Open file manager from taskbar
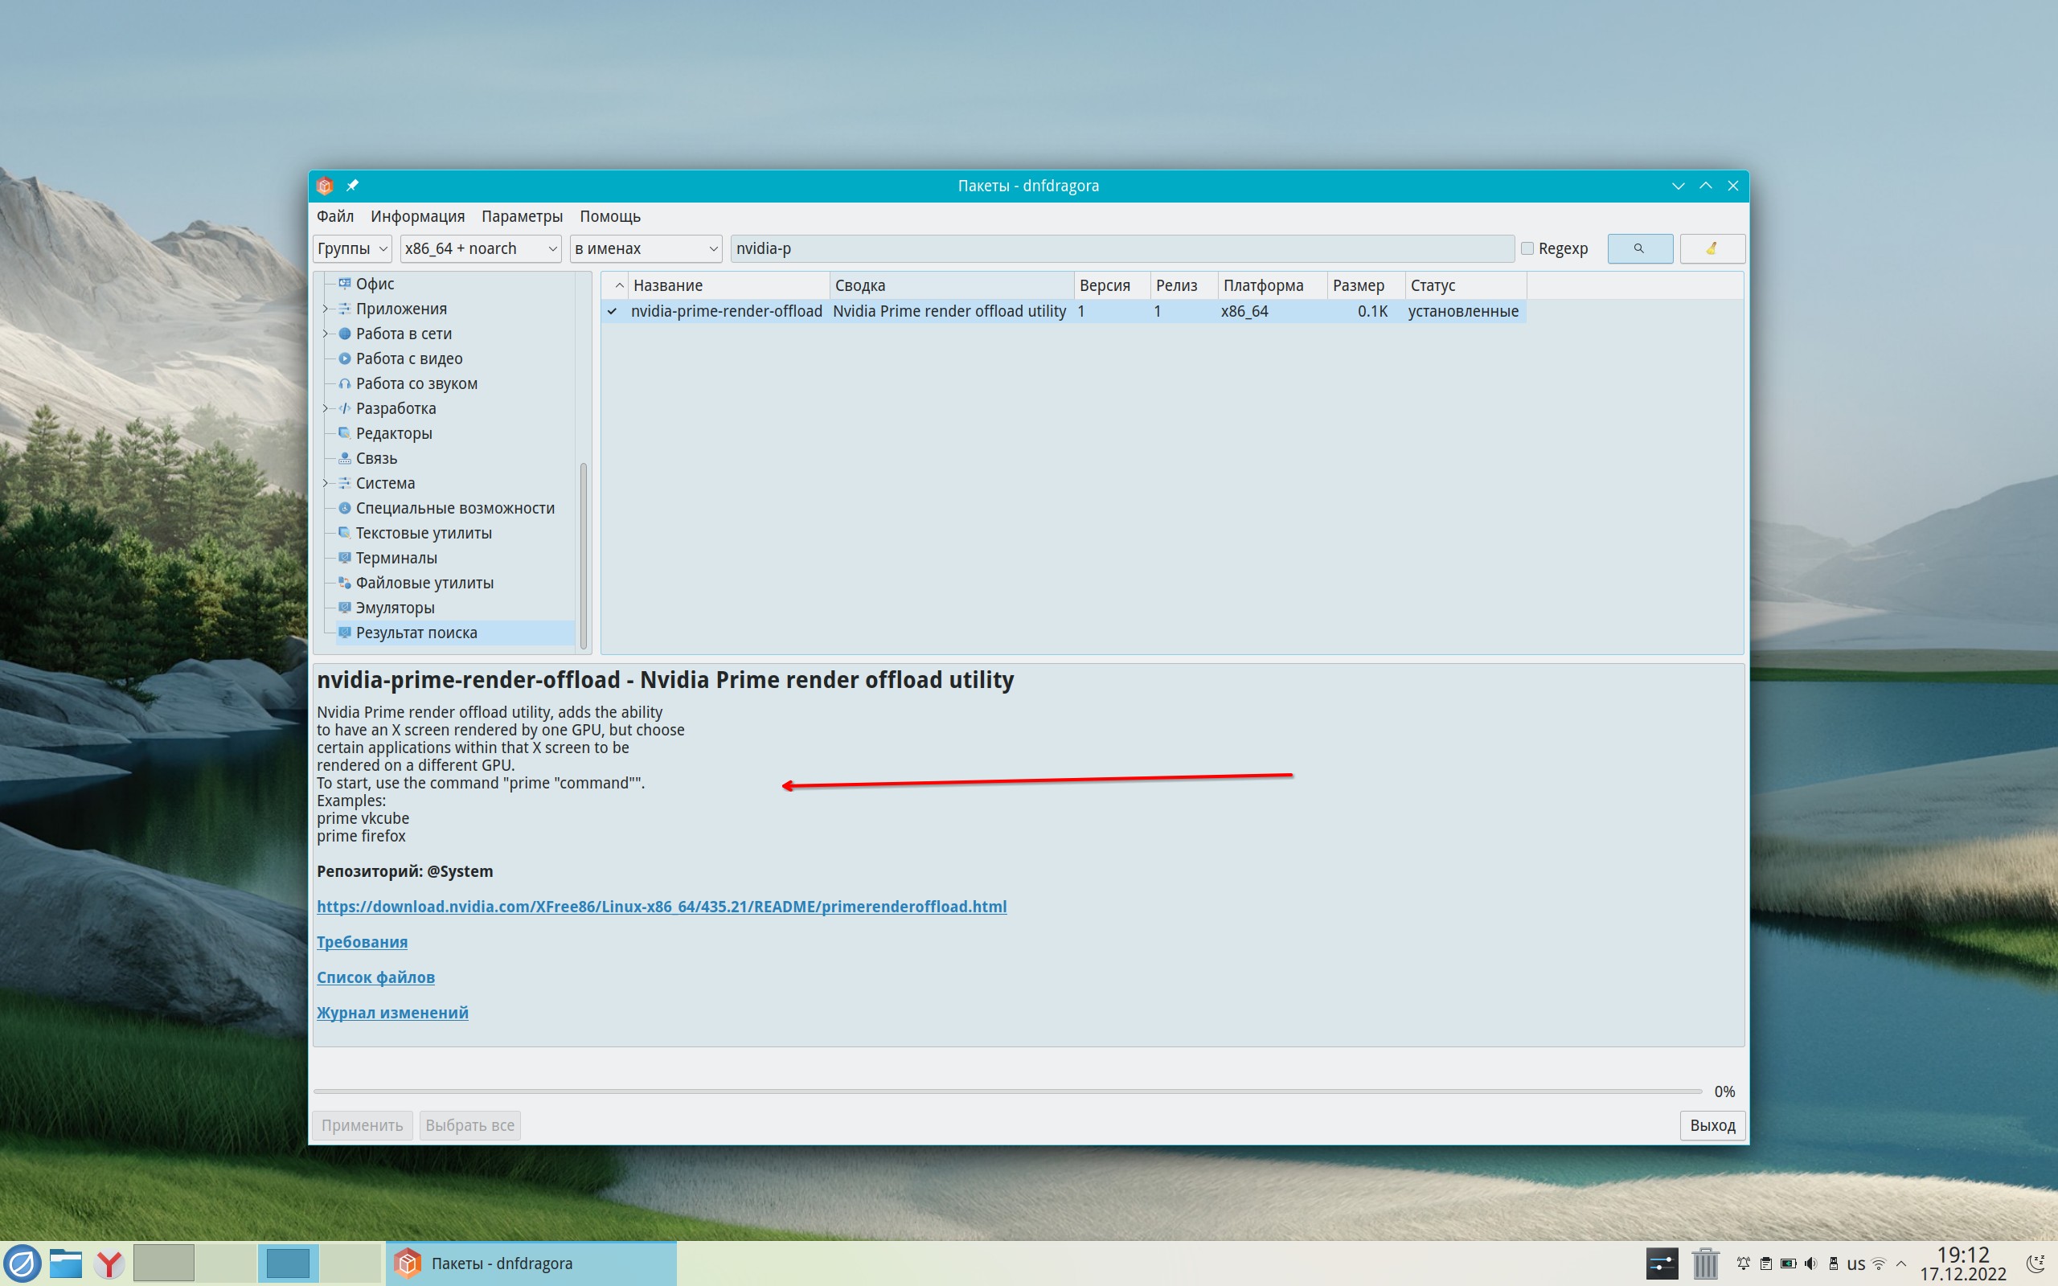The width and height of the screenshot is (2058, 1286). click(65, 1263)
